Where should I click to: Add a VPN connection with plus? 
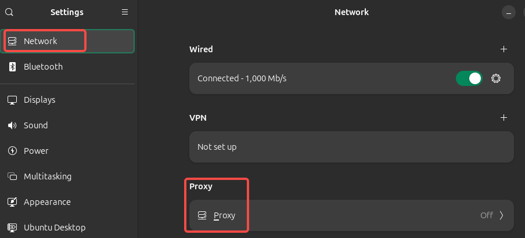click(x=504, y=118)
